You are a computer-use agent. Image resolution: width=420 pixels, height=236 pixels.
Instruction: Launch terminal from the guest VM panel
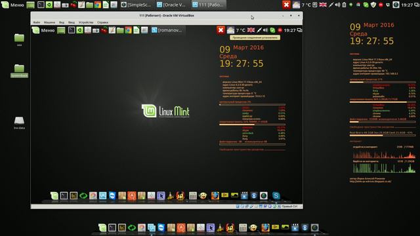point(72,30)
